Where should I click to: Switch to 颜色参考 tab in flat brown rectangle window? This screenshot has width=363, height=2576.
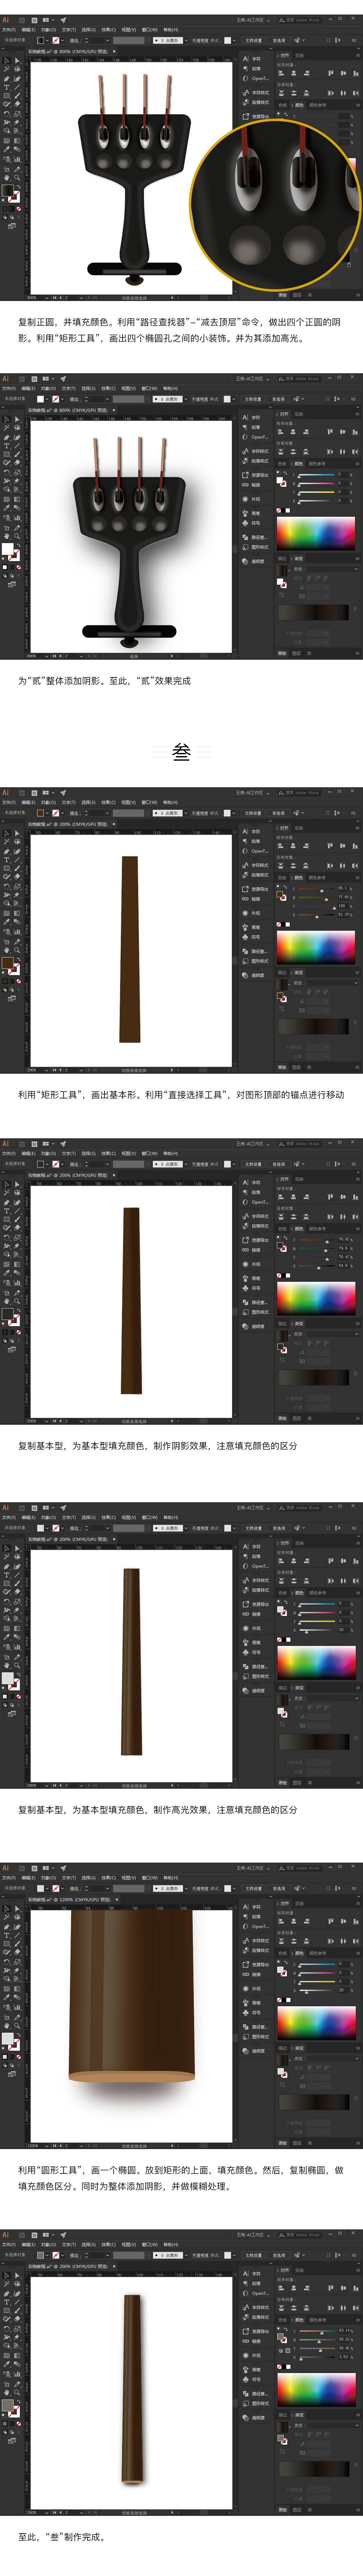coord(317,878)
